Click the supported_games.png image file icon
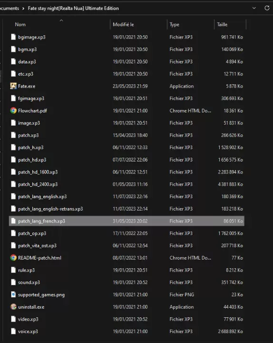Screen dimensions: 273x343 click(13, 295)
